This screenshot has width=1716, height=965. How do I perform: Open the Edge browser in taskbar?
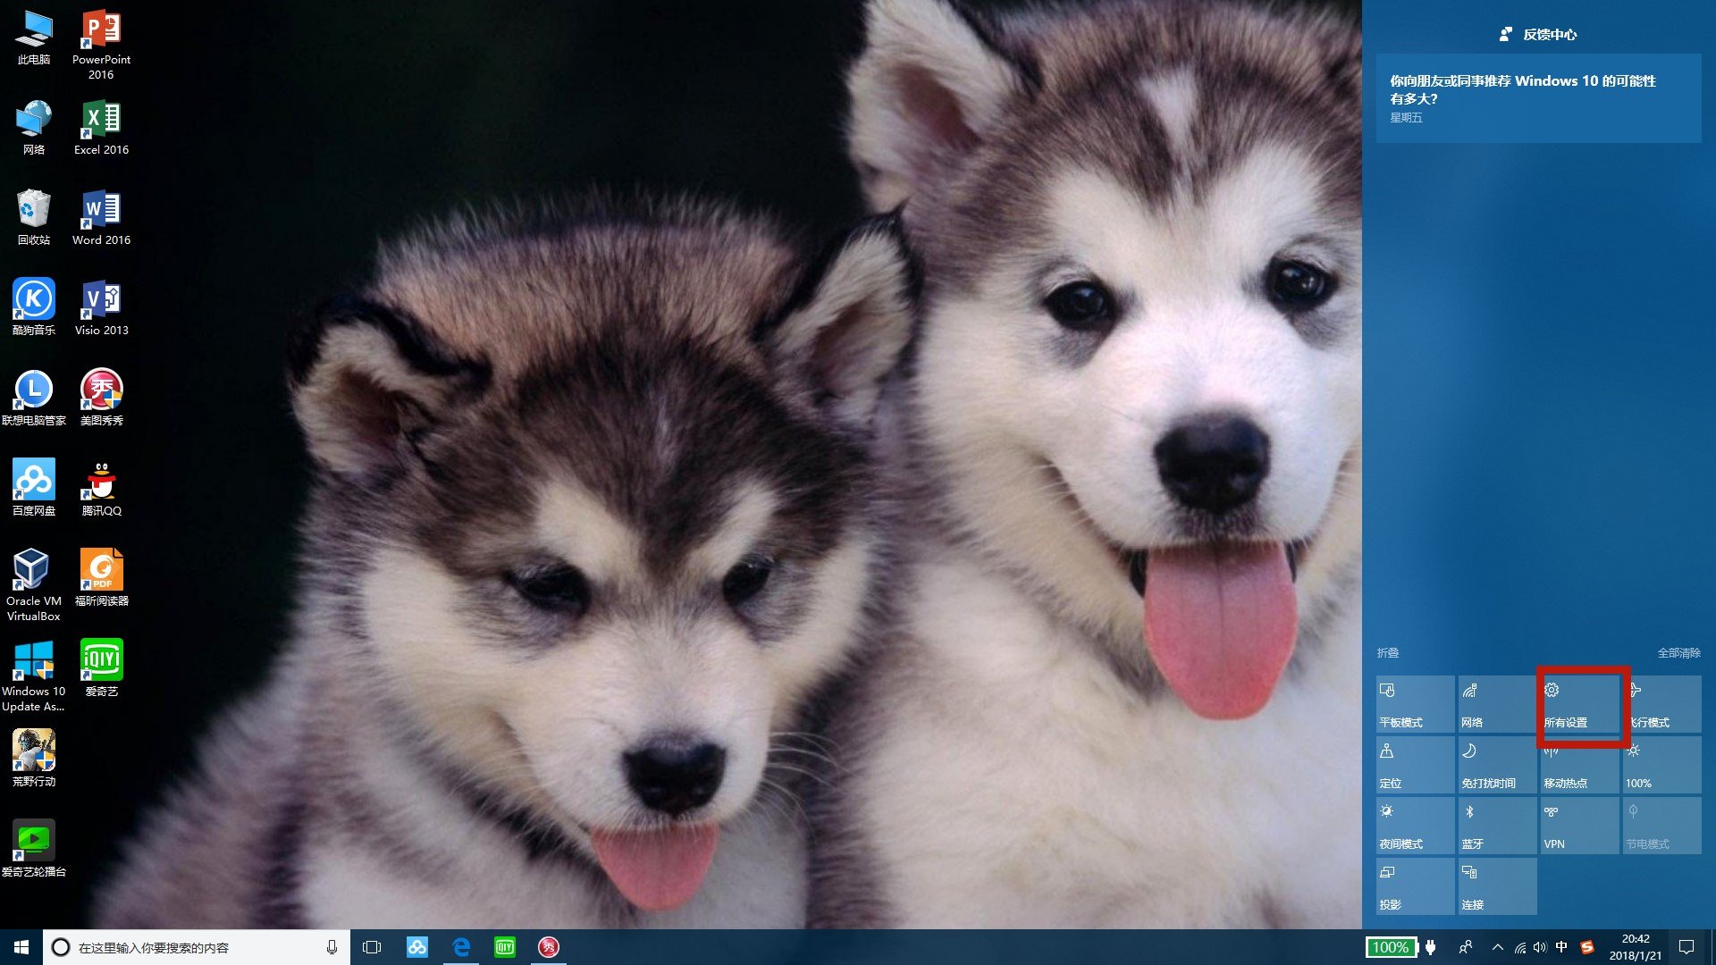pos(461,947)
